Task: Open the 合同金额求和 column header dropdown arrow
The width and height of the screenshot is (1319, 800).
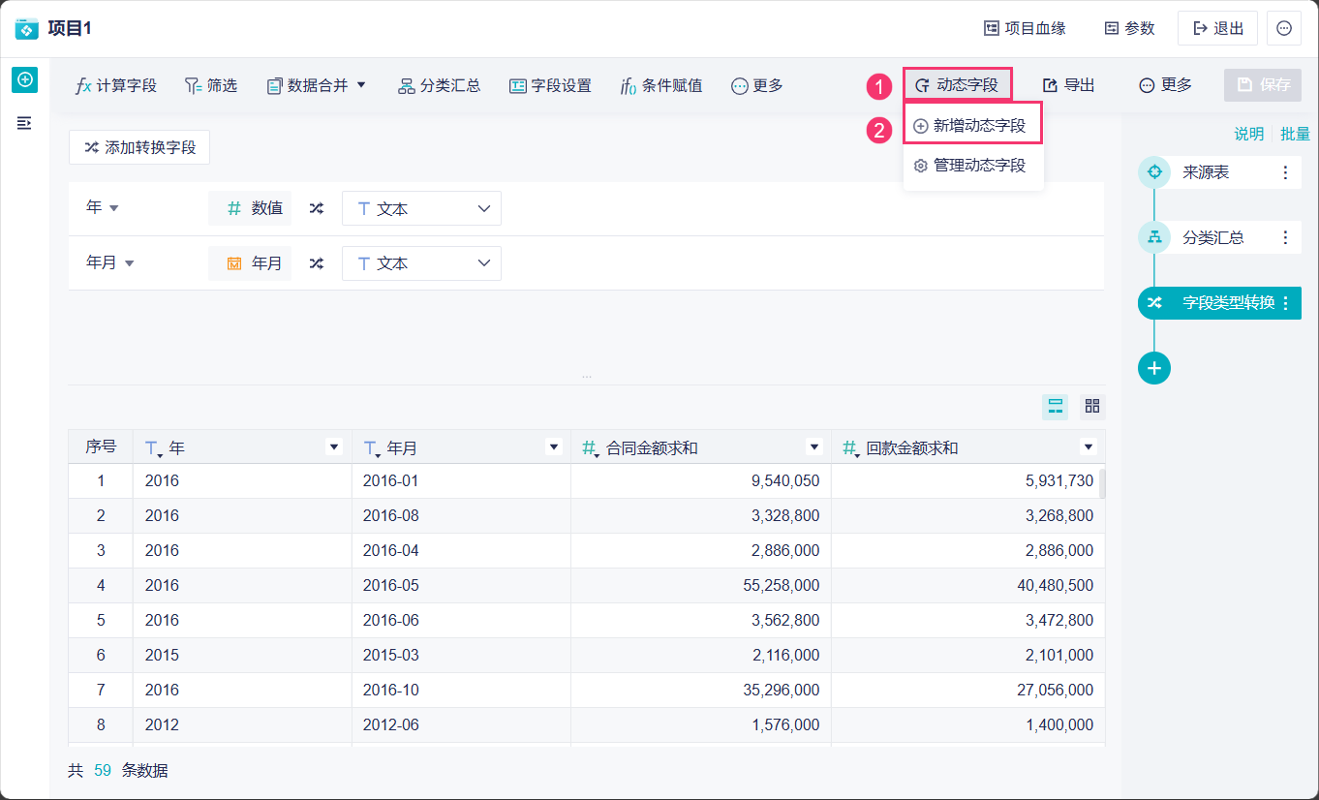Action: pyautogui.click(x=813, y=446)
